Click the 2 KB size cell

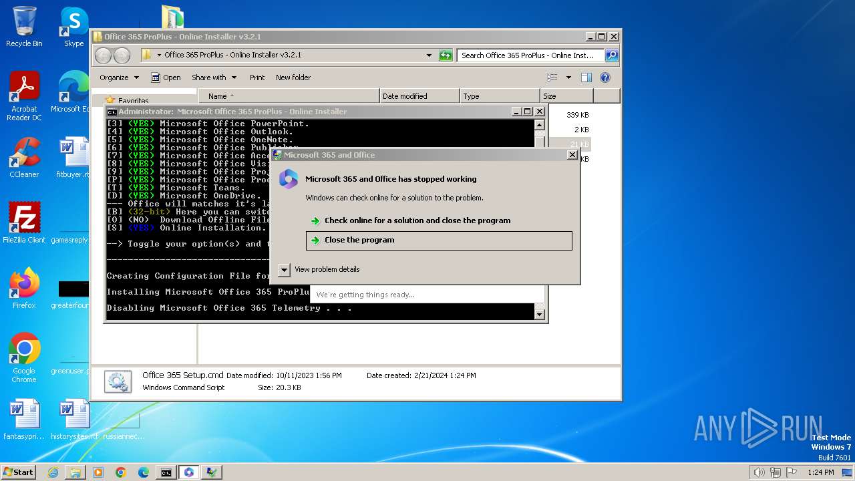(x=581, y=130)
